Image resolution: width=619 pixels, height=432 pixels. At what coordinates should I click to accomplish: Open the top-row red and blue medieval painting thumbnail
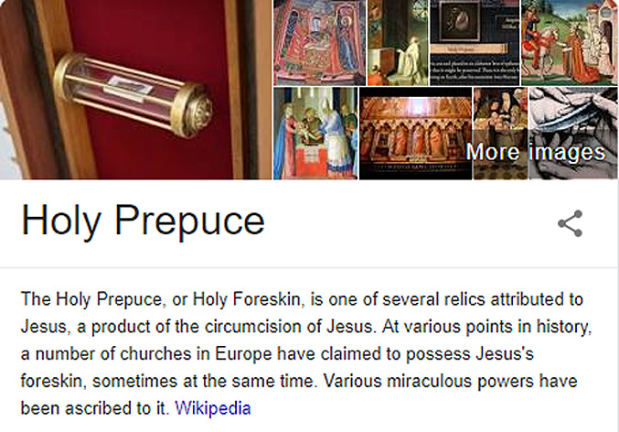pyautogui.click(x=320, y=42)
